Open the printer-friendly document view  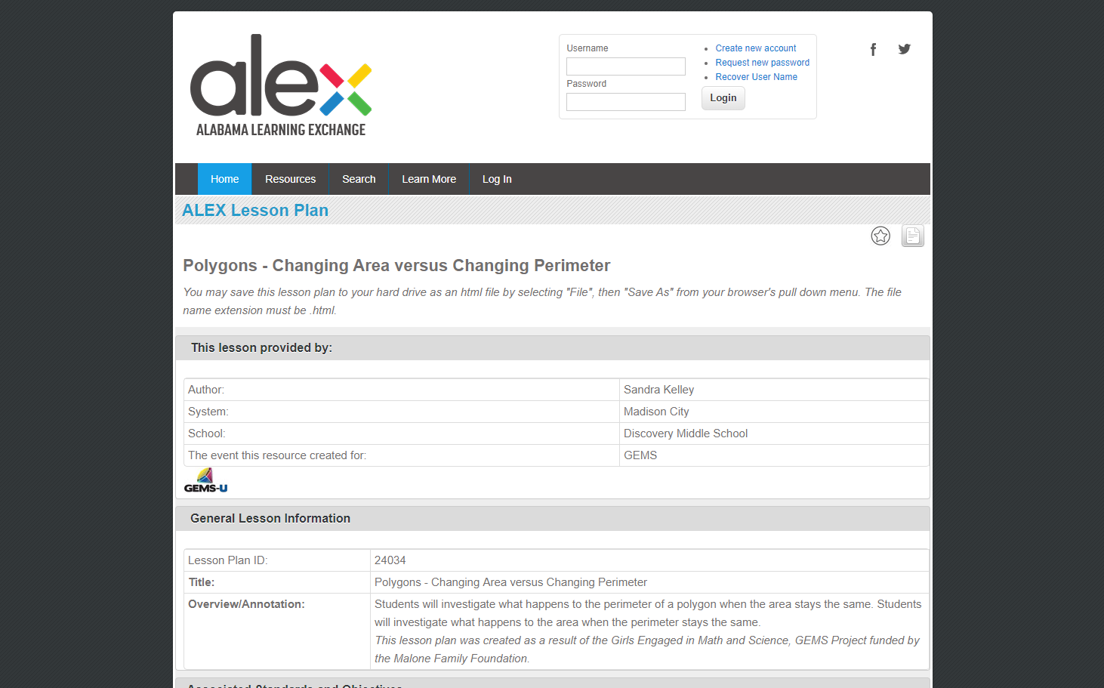click(x=912, y=236)
